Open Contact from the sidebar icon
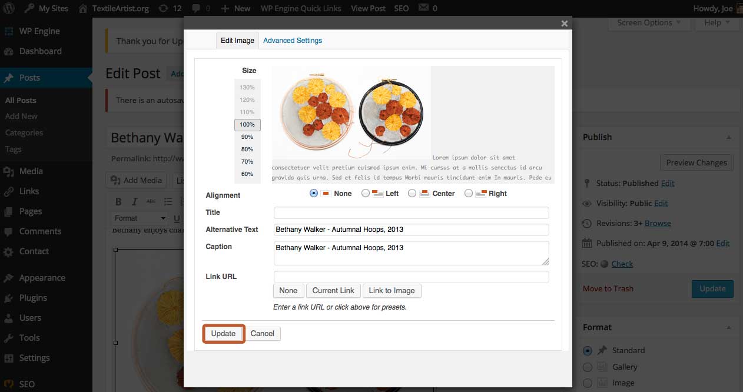 9,251
